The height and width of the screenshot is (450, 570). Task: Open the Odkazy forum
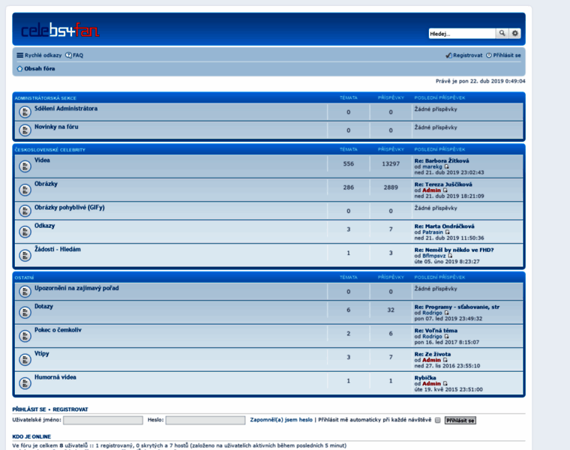[45, 226]
